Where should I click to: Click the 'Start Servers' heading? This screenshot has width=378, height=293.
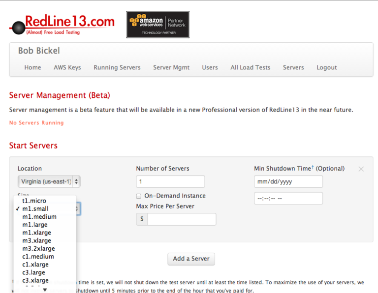33,146
